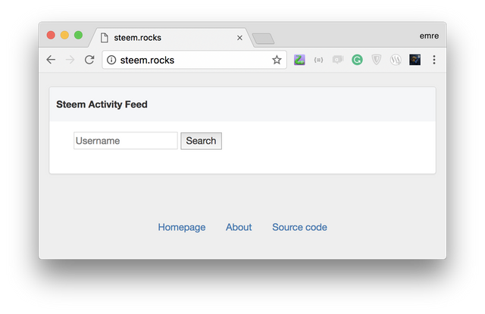Reload the steem.rocks page

click(x=89, y=60)
